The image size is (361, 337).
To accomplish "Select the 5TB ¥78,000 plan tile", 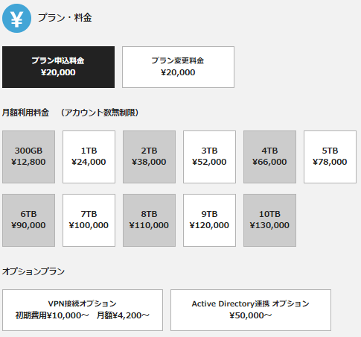I will [x=330, y=157].
